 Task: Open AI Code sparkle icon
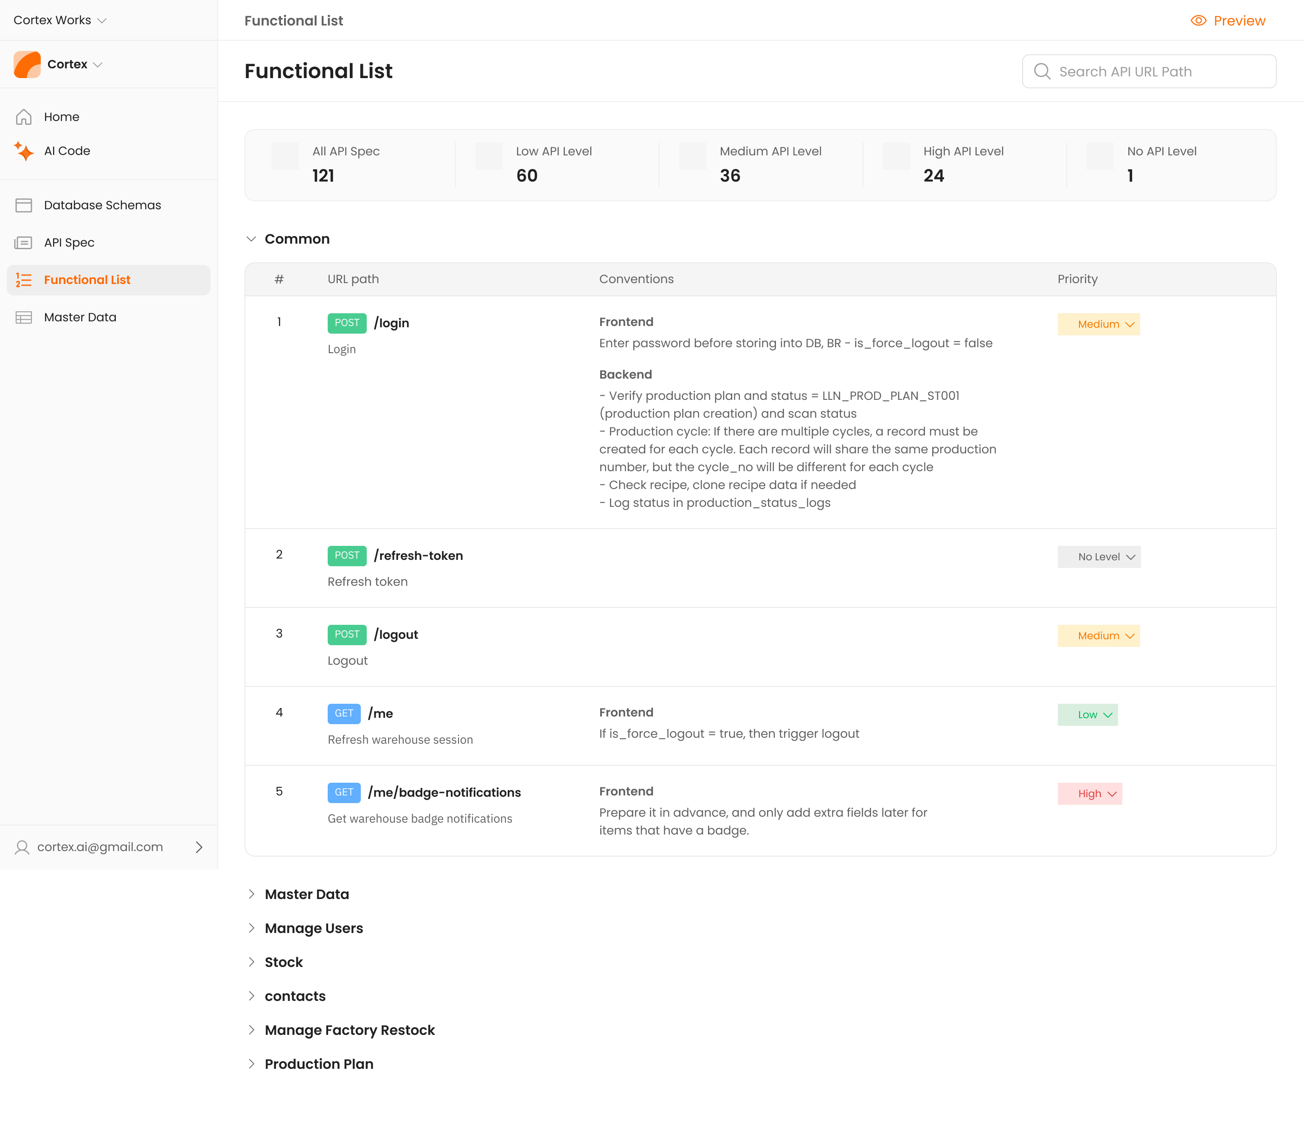[23, 151]
